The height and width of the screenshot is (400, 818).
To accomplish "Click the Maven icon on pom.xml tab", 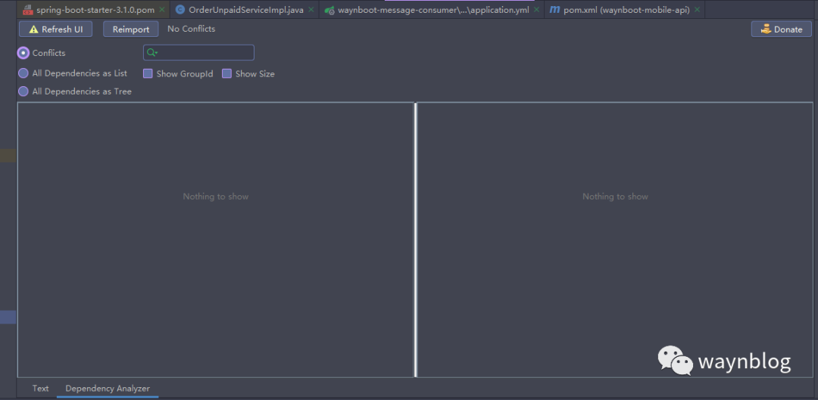I will pyautogui.click(x=555, y=9).
